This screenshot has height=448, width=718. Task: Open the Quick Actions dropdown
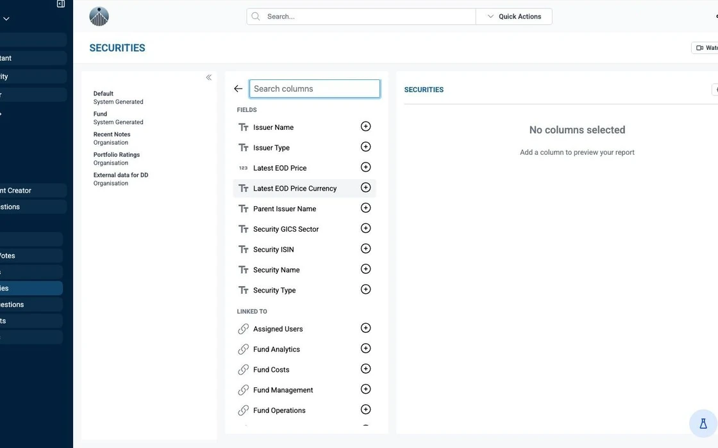pos(513,17)
